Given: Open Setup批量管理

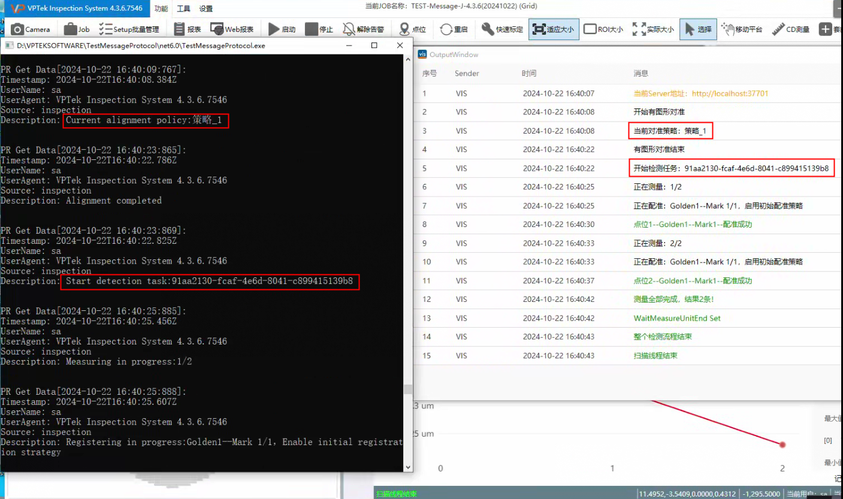Looking at the screenshot, I should click(129, 29).
